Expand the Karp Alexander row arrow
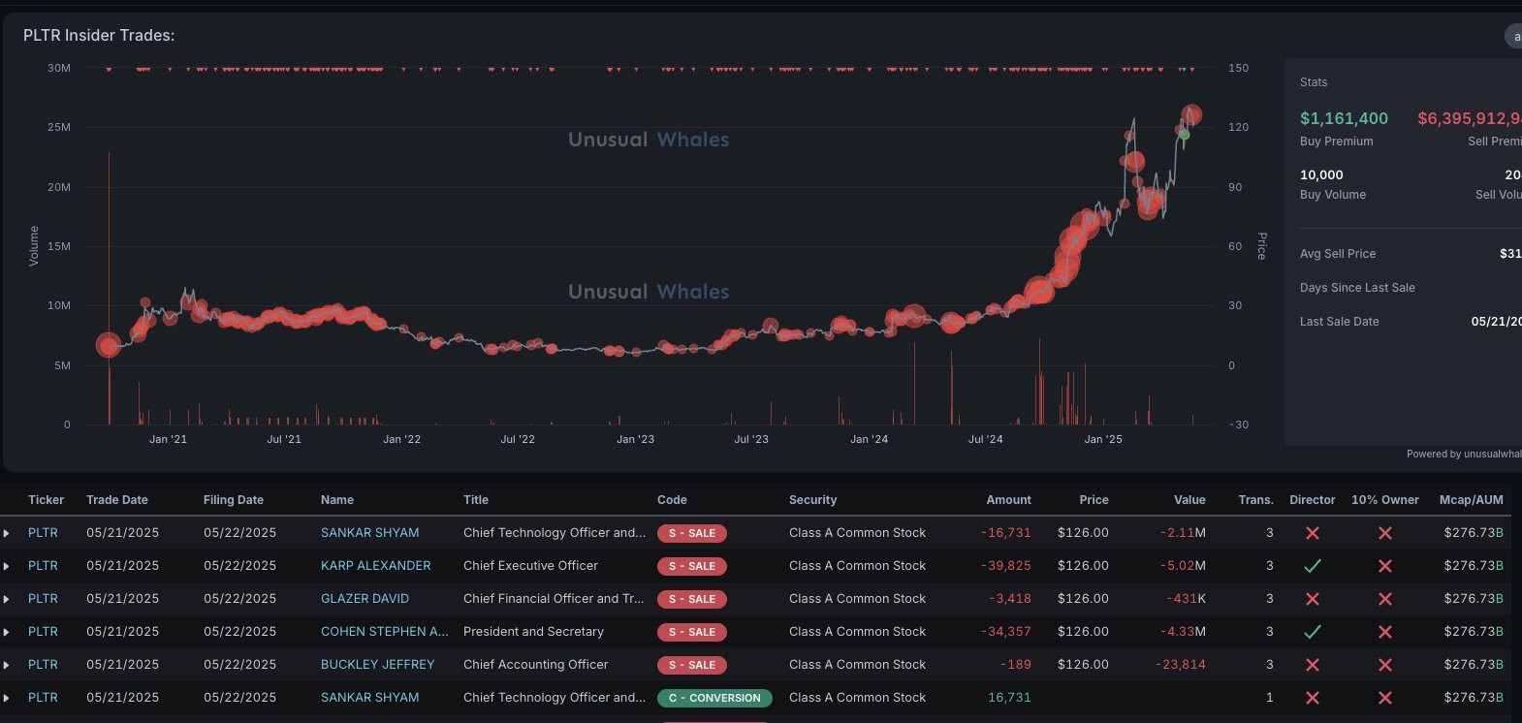 click(x=6, y=566)
